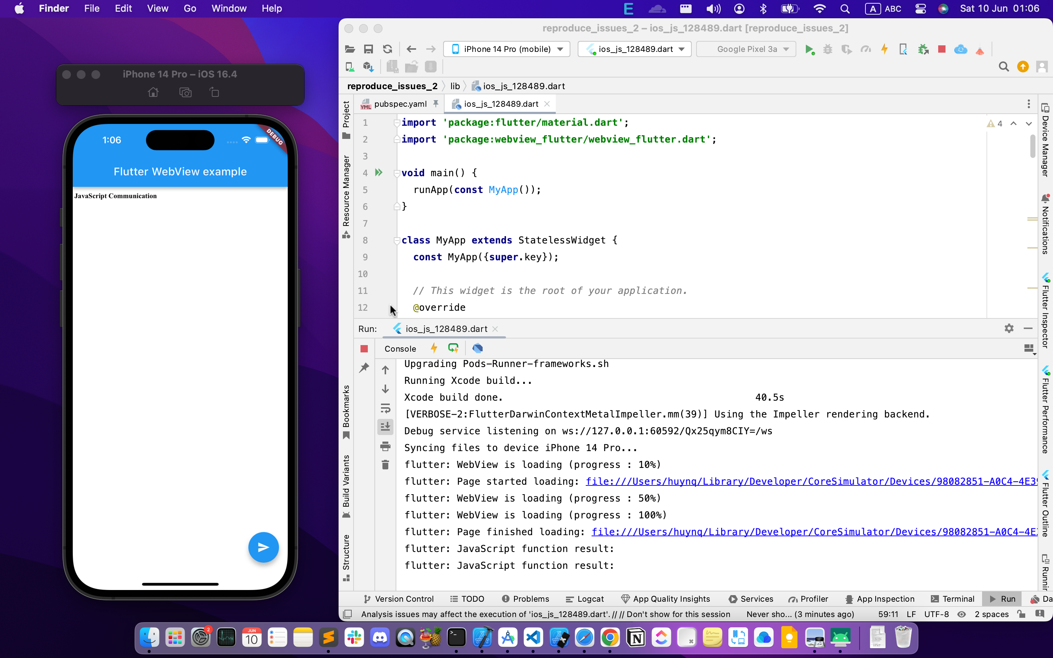Open the View menu in the menu bar

click(157, 8)
